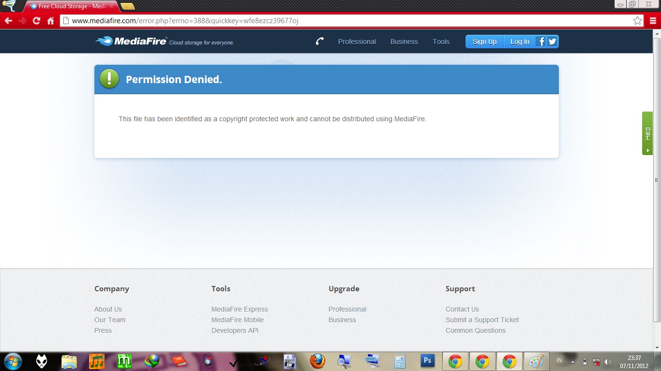Viewport: 661px width, 371px height.
Task: Open the Professional menu in header
Action: point(357,42)
